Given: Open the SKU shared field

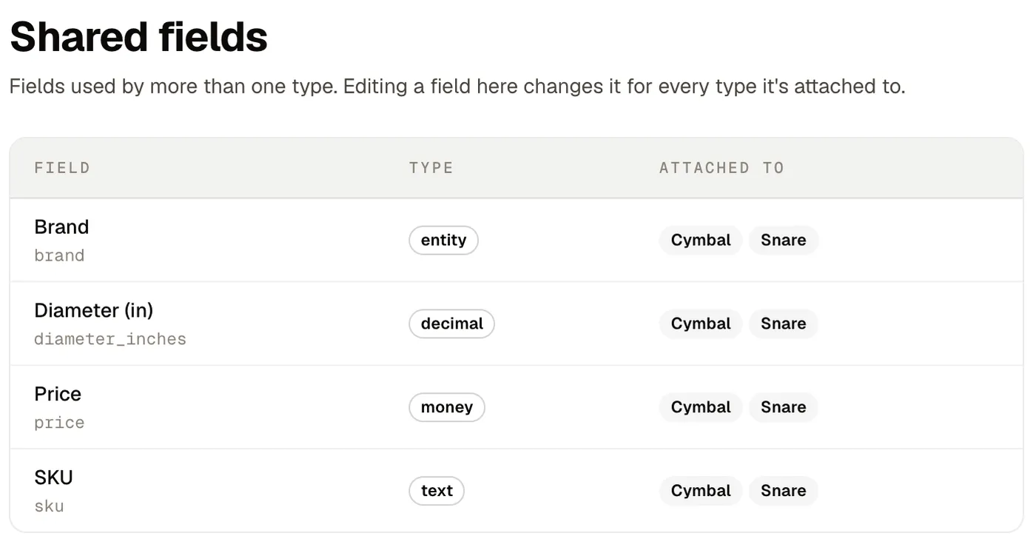Looking at the screenshot, I should point(517,490).
